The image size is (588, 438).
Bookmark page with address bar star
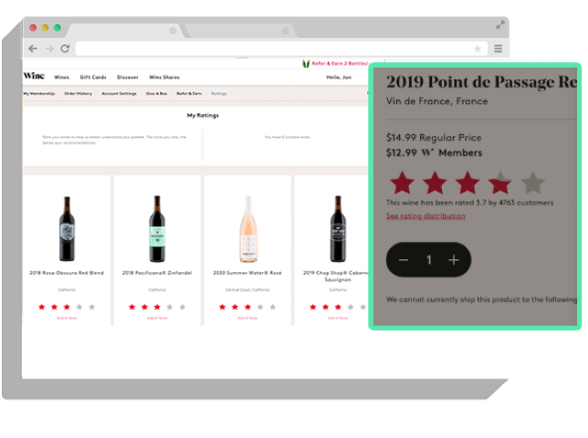[478, 48]
